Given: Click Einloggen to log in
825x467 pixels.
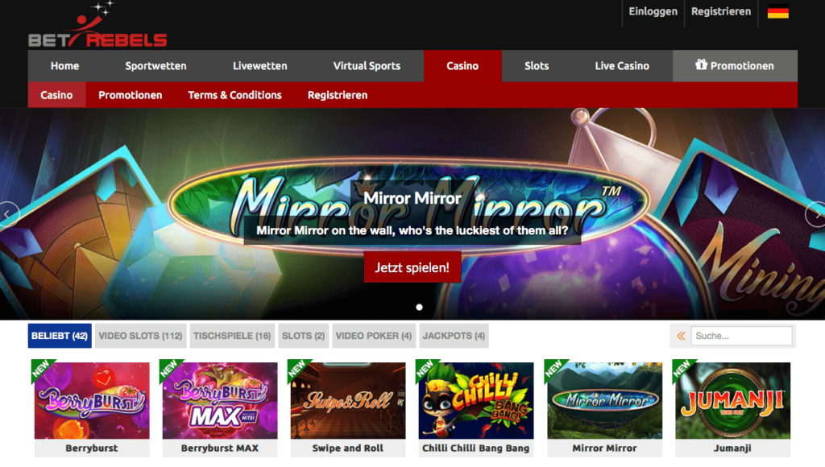Looking at the screenshot, I should (x=653, y=11).
